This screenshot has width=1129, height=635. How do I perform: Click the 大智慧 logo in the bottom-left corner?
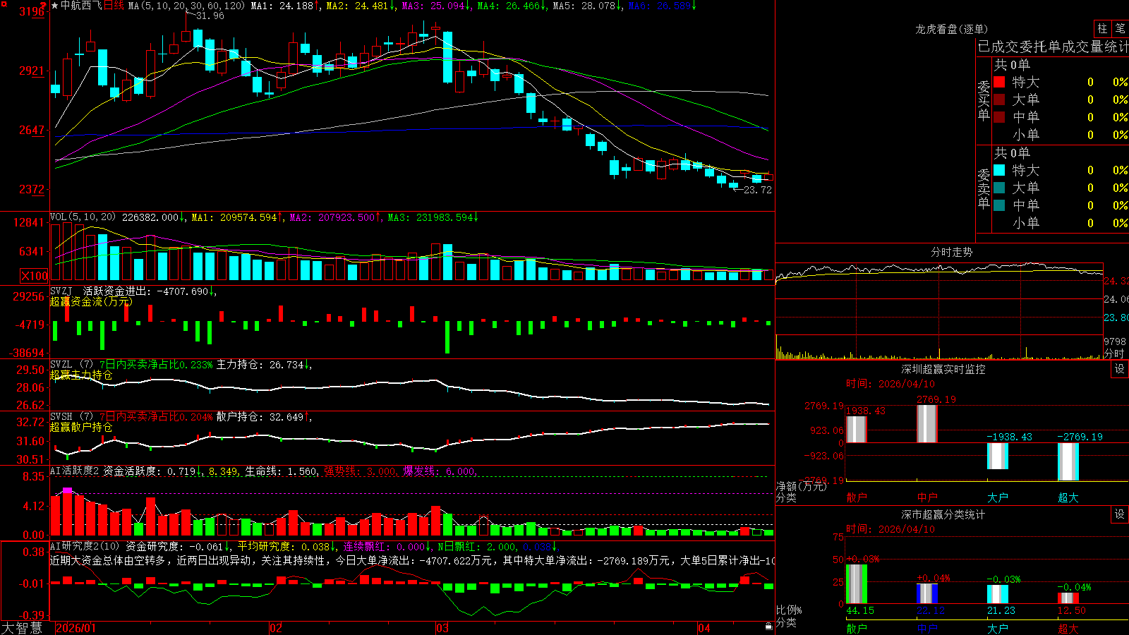(22, 628)
